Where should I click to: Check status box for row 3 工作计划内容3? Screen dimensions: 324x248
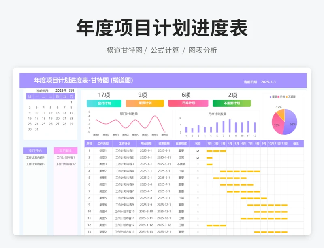coord(198,164)
